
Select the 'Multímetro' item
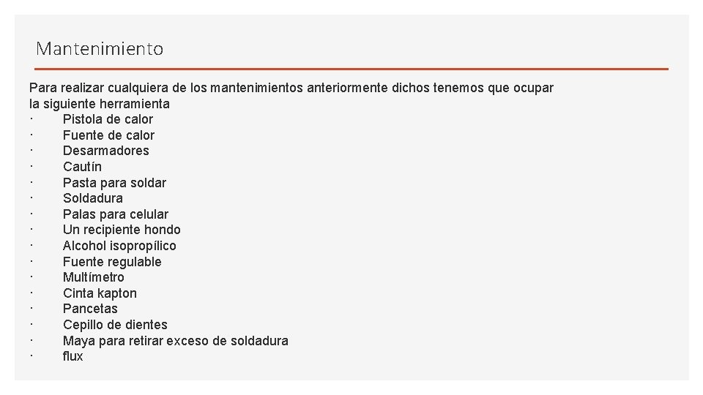click(93, 277)
